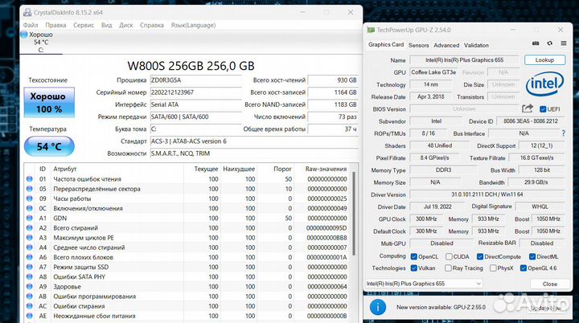Image resolution: width=579 pixels, height=323 pixels.
Task: Click the SMART attribute list scrollbar
Action: pos(354,214)
